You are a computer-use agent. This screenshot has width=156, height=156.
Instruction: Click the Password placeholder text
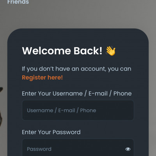[39, 149]
